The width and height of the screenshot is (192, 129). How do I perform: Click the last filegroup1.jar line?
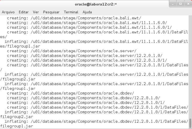(17, 126)
